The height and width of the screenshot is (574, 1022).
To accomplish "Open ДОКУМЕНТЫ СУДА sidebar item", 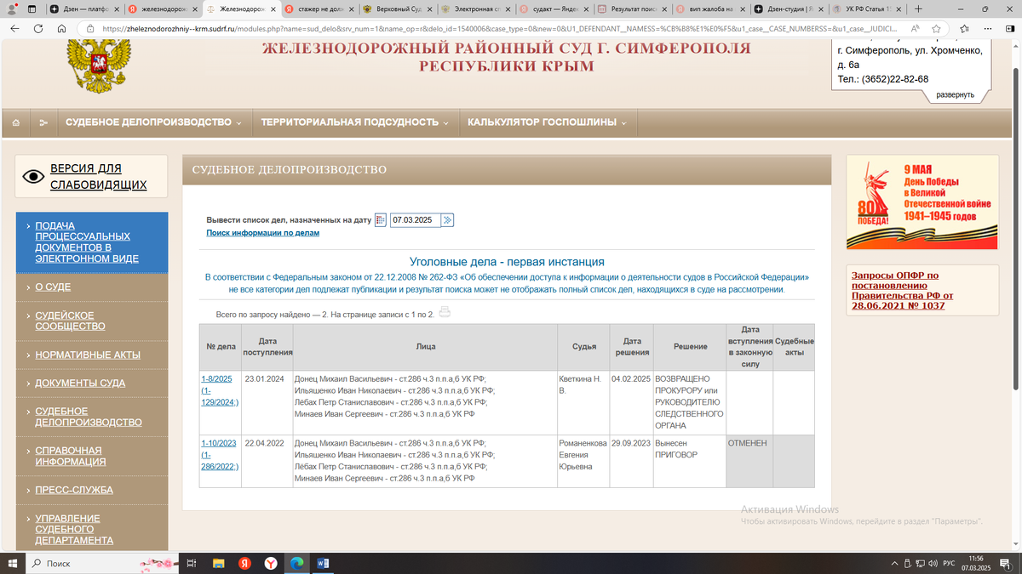I will (80, 383).
